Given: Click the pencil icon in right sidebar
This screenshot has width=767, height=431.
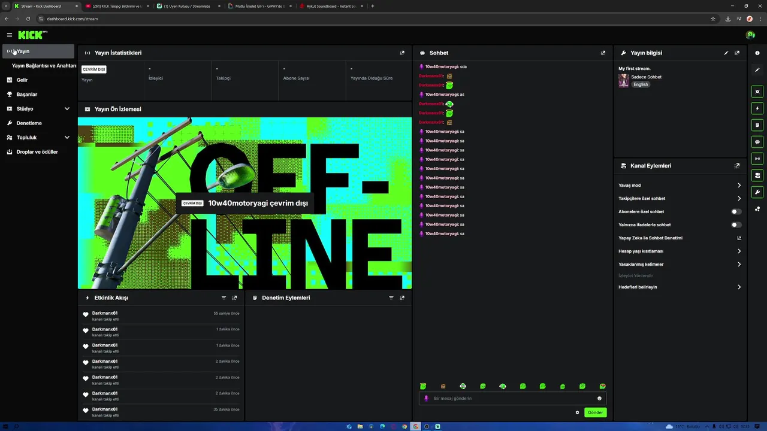Looking at the screenshot, I should coord(757,69).
